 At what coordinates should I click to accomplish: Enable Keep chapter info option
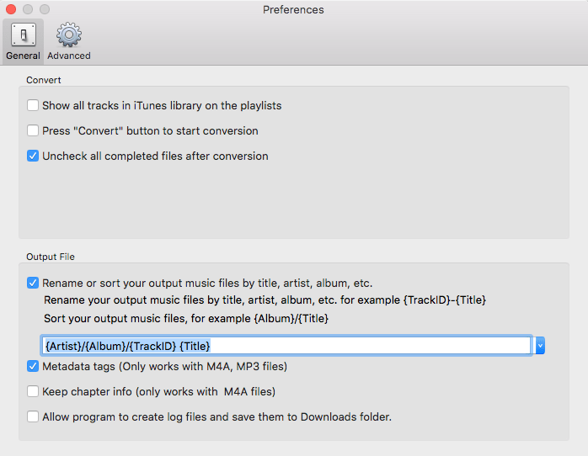(x=33, y=391)
